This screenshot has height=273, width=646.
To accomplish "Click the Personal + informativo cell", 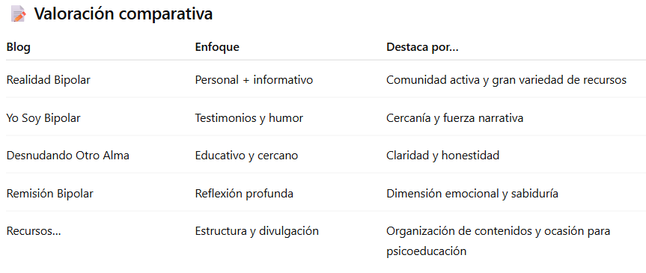I will pyautogui.click(x=254, y=80).
